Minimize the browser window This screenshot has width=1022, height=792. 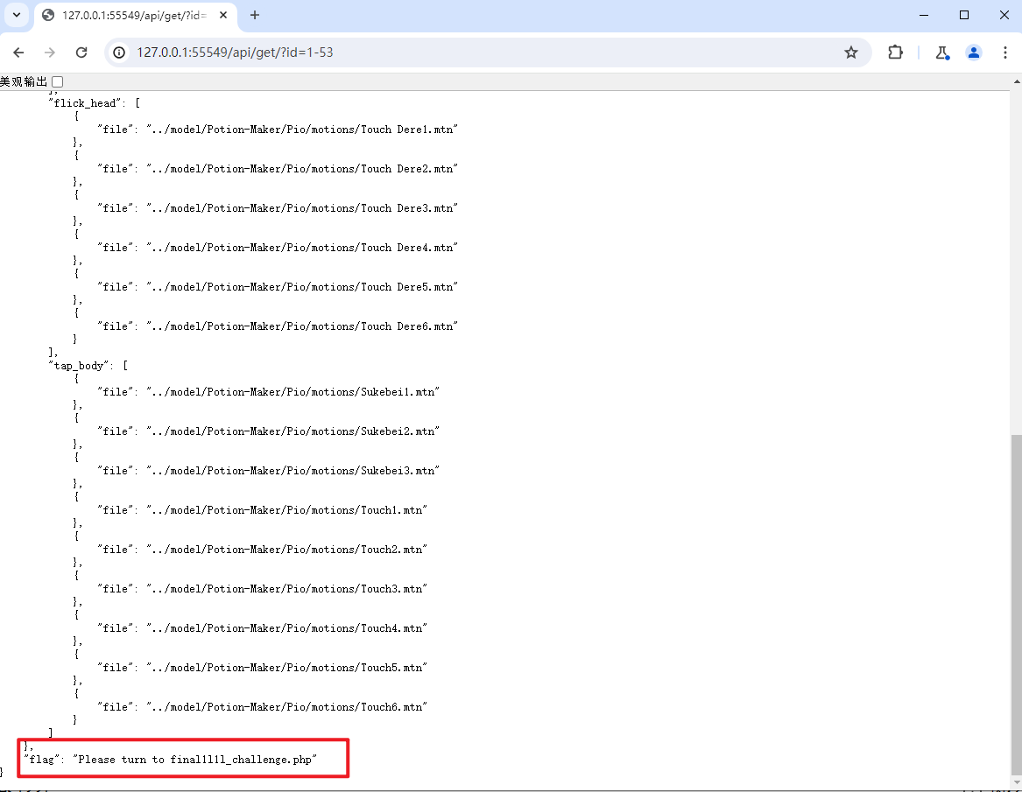pyautogui.click(x=924, y=15)
